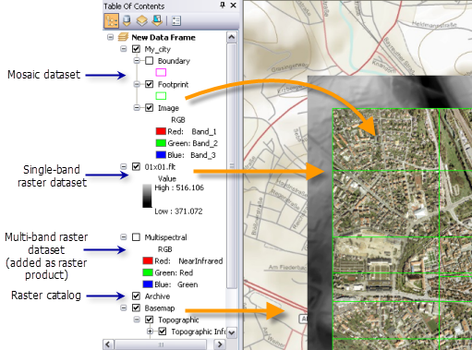Image resolution: width=472 pixels, height=350 pixels.
Task: Select the New Data Frame title
Action: 163,38
